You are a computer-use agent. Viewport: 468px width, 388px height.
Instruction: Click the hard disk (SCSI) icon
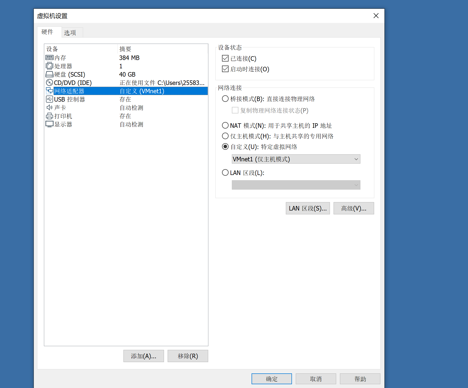click(x=49, y=74)
